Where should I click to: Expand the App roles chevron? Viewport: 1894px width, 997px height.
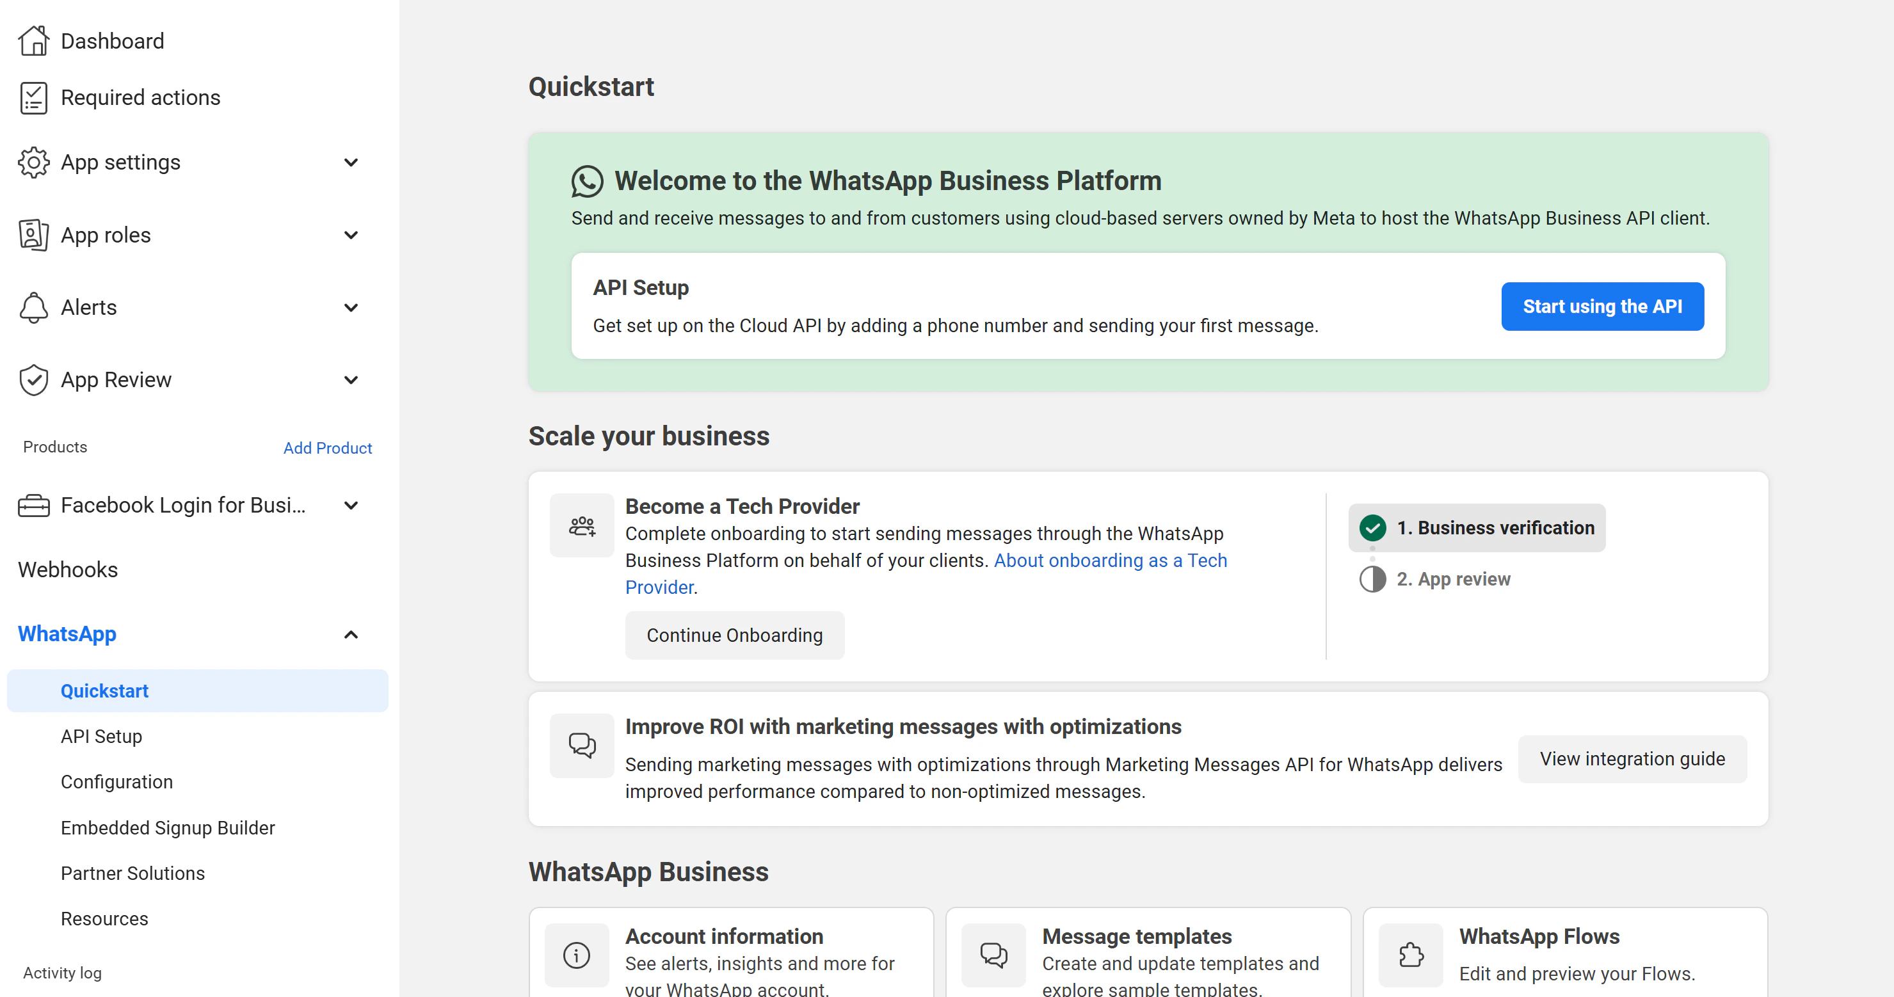click(351, 235)
